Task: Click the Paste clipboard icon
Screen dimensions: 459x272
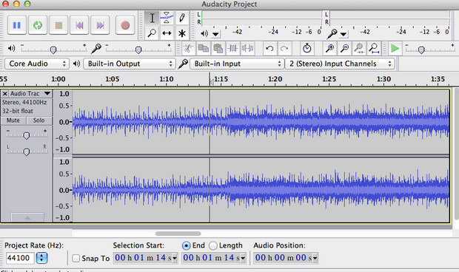Action: pos(218,48)
